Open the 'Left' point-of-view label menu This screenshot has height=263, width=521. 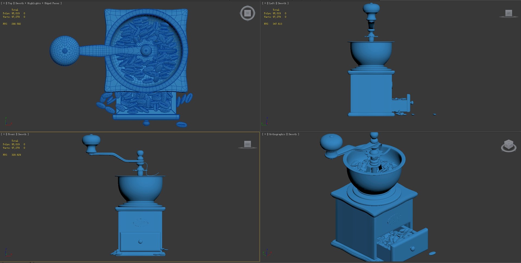tap(272, 3)
